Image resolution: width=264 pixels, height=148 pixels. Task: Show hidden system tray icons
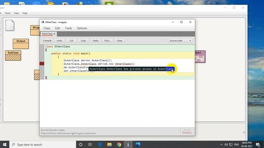[222, 144]
